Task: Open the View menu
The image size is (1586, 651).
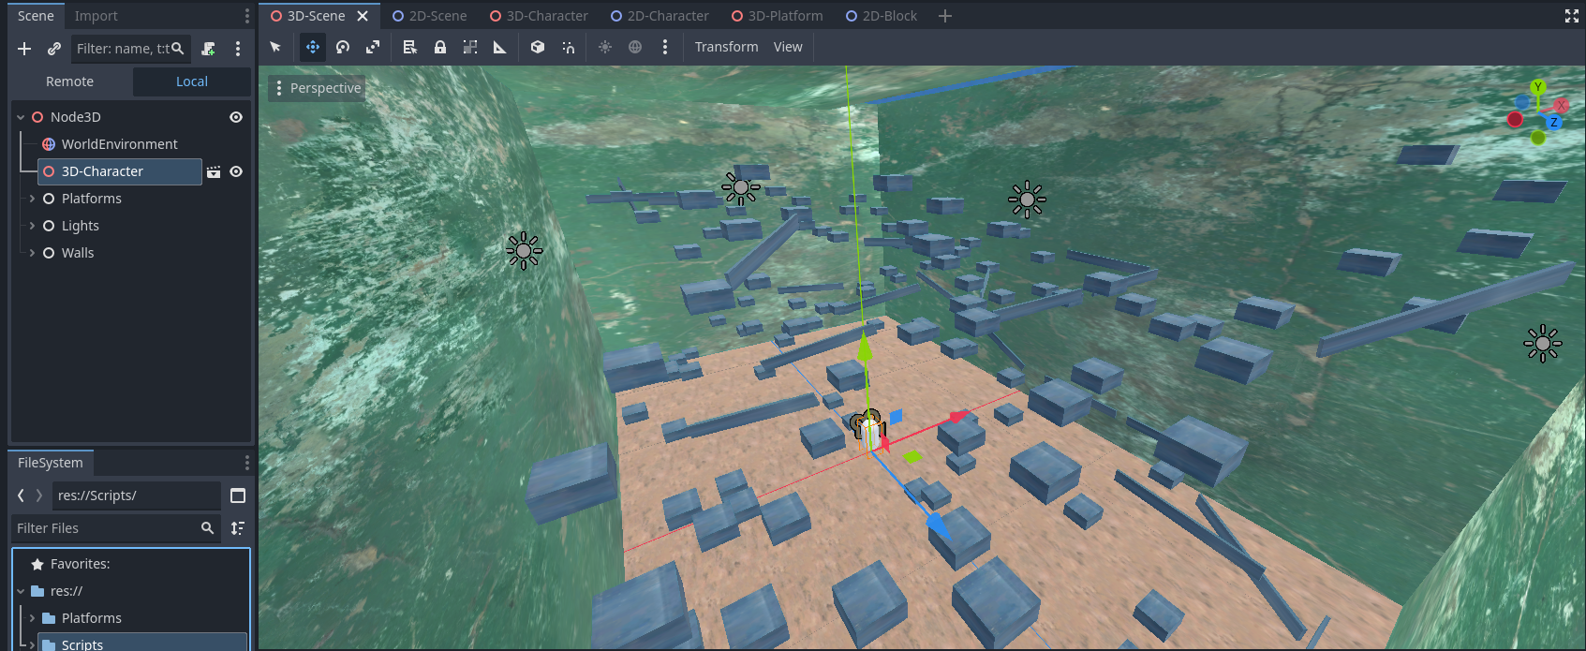Action: [788, 47]
